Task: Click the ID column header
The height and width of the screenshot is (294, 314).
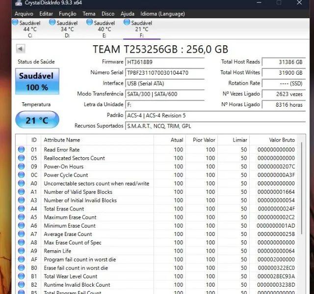Action: point(34,140)
